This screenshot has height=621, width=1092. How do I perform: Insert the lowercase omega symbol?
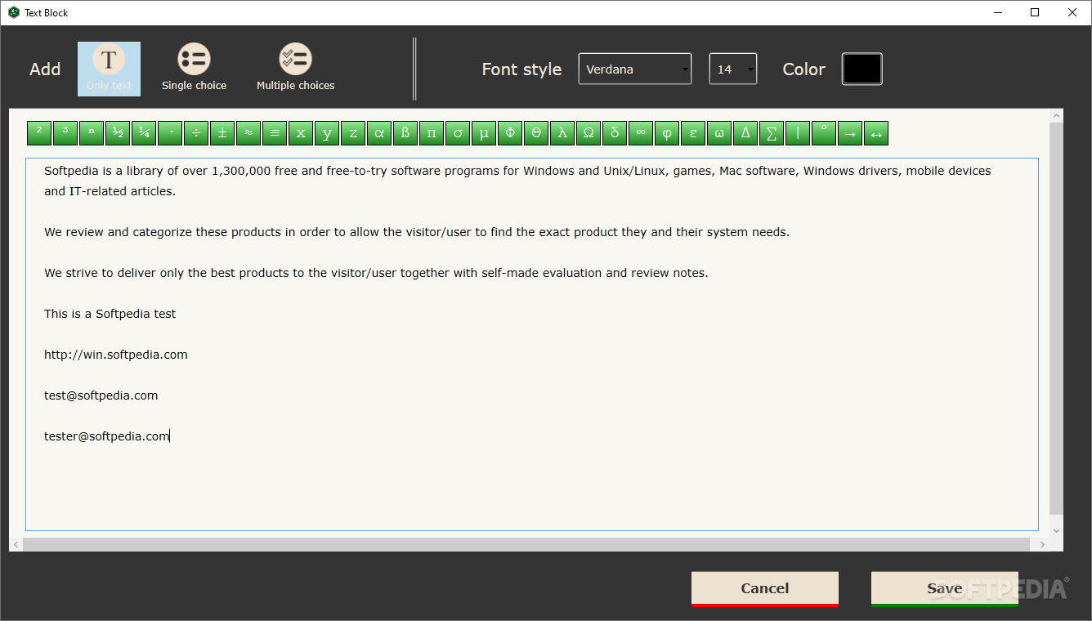[719, 133]
